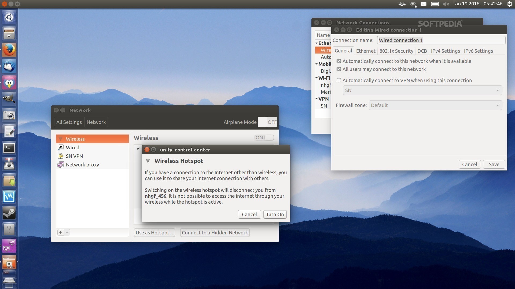The width and height of the screenshot is (515, 289).
Task: Click Connect to a Hidden Network button
Action: click(x=214, y=232)
